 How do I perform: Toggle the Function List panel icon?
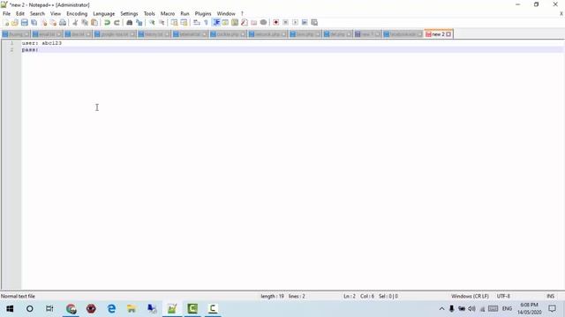tap(245, 23)
